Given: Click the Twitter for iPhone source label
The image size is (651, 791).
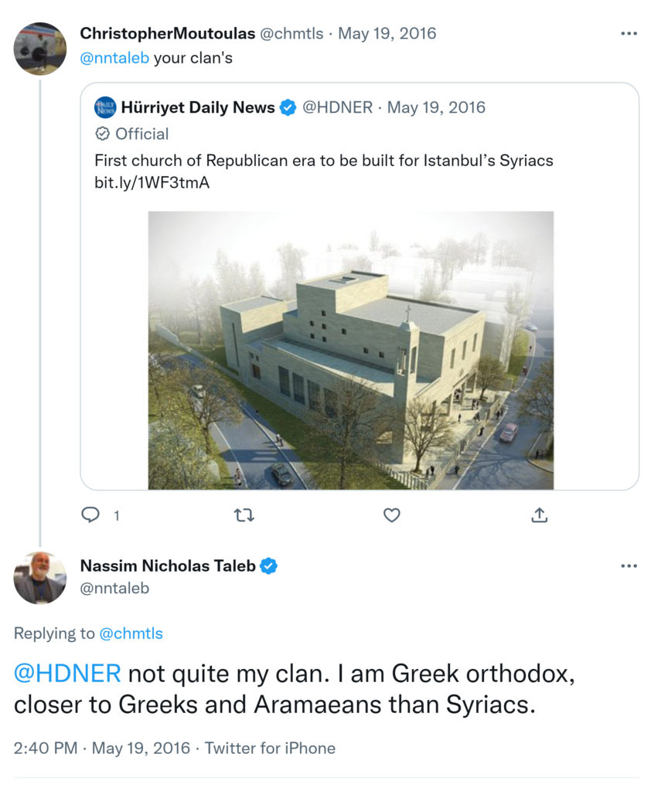Looking at the screenshot, I should (x=269, y=748).
